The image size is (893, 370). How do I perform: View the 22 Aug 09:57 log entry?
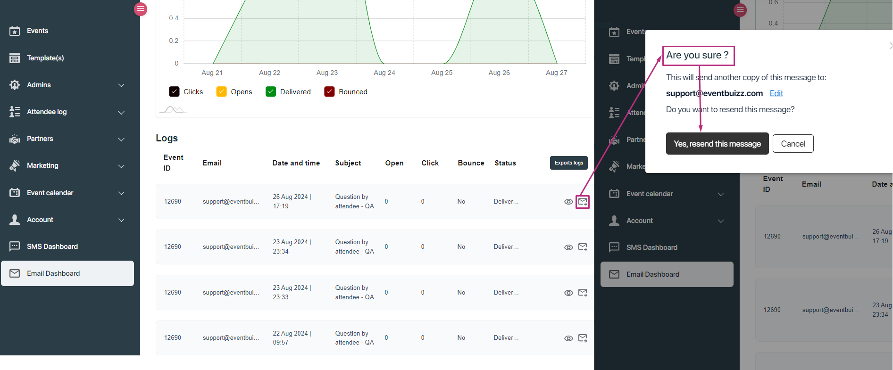[568, 338]
